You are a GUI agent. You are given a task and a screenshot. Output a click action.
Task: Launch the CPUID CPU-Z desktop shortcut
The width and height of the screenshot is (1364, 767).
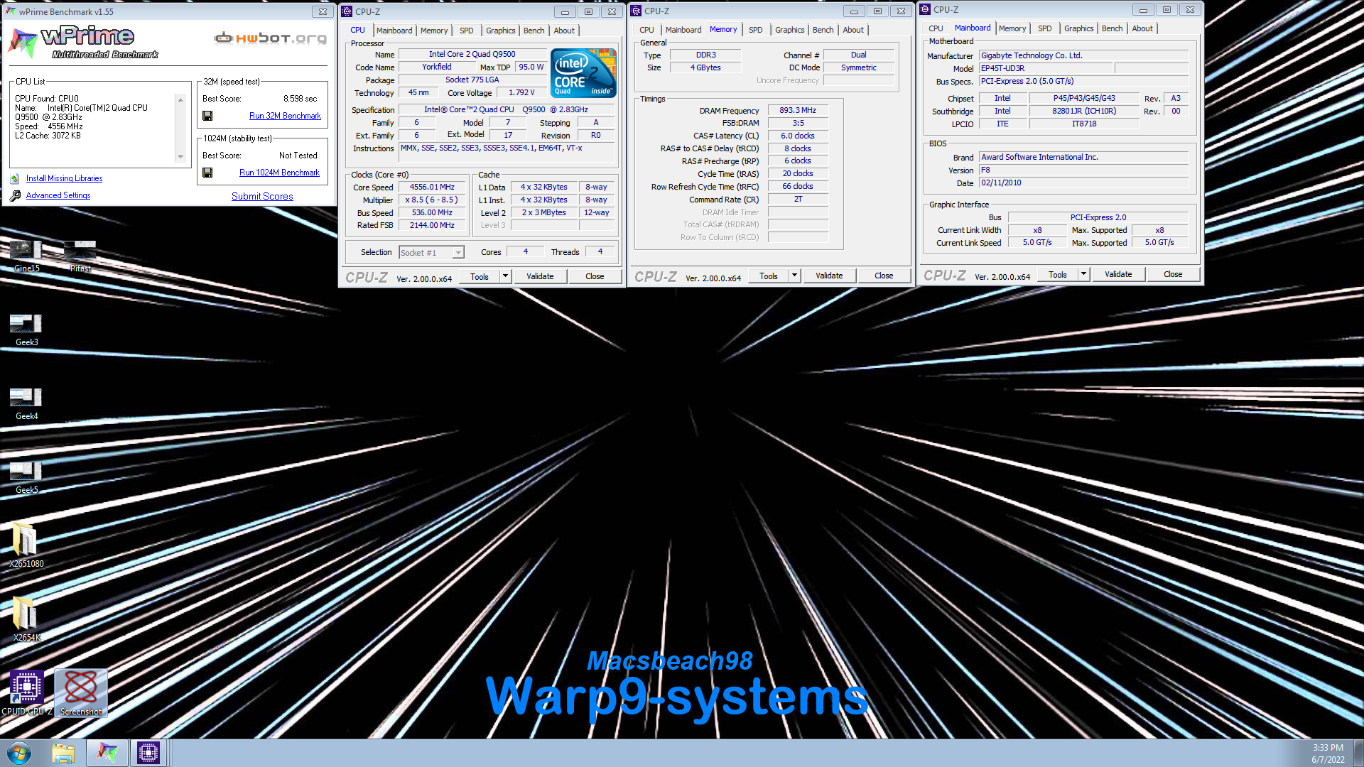point(27,693)
